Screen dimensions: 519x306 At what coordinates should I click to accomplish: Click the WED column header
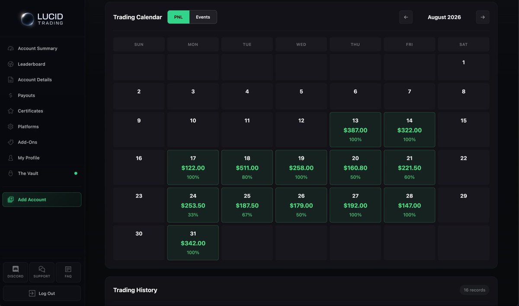point(301,45)
